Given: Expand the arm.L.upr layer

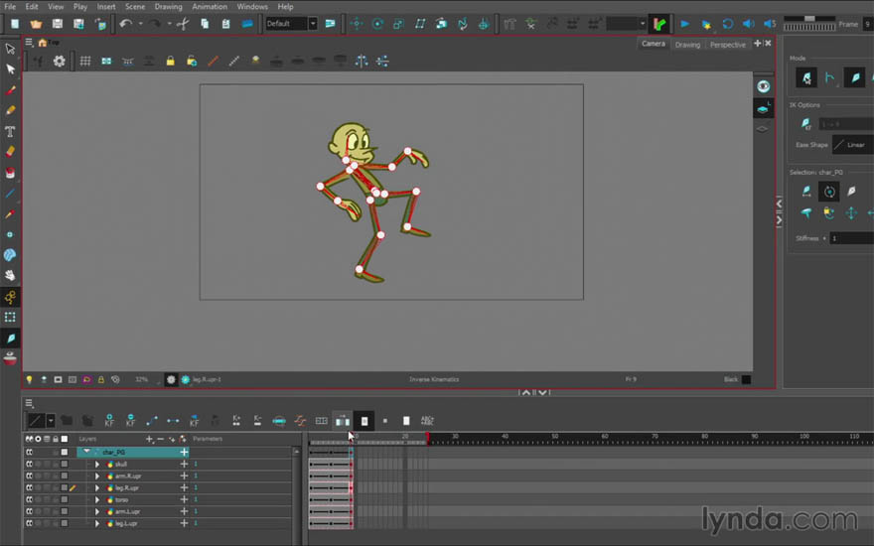Looking at the screenshot, I should click(97, 511).
